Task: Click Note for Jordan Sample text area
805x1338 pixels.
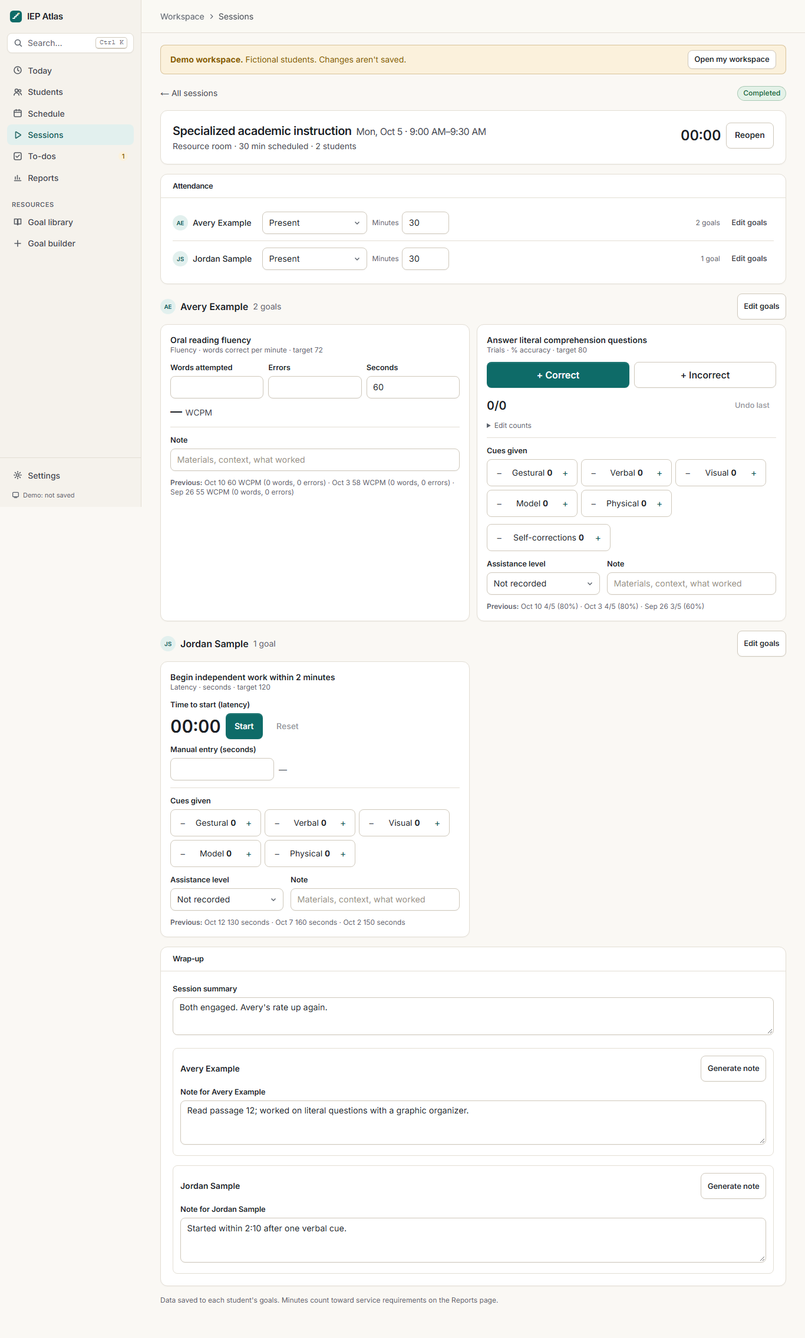Action: (x=473, y=1240)
